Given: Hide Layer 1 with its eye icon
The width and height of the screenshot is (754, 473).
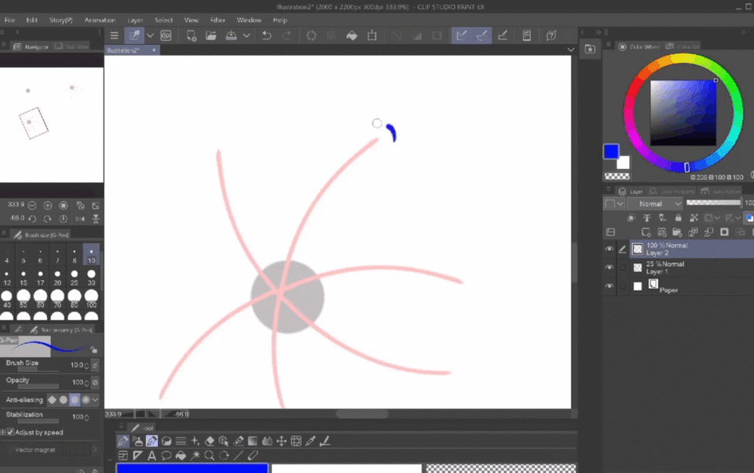Looking at the screenshot, I should coord(609,267).
